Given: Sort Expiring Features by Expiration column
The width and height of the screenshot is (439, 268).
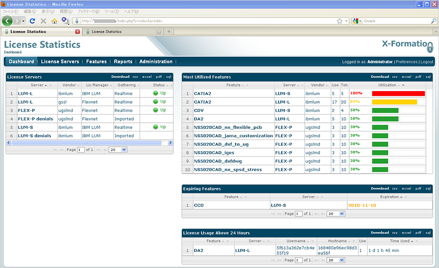Looking at the screenshot, I should (390, 197).
